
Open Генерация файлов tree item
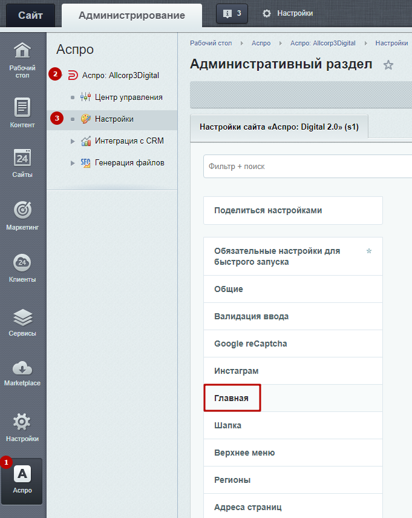129,162
